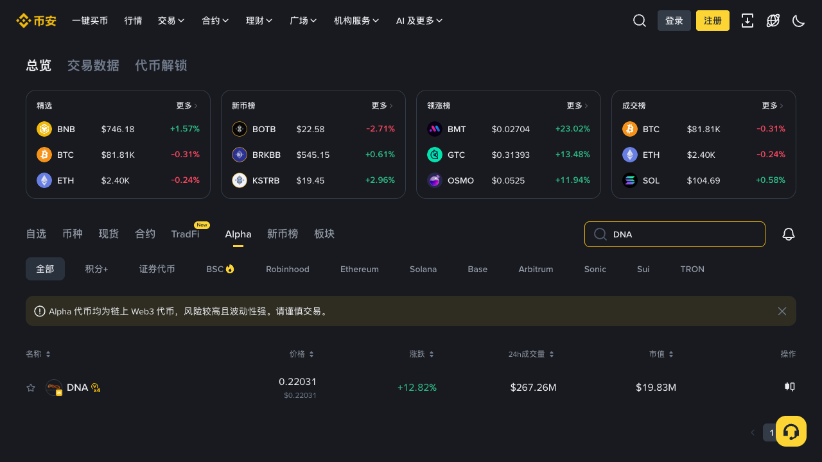Click the BMT coin icon

435,129
